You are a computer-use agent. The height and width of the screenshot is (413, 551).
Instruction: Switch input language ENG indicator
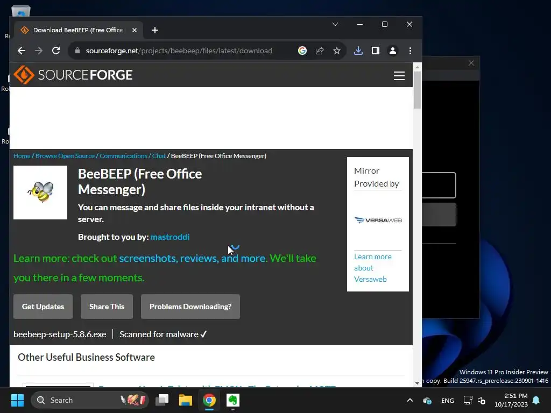(447, 400)
